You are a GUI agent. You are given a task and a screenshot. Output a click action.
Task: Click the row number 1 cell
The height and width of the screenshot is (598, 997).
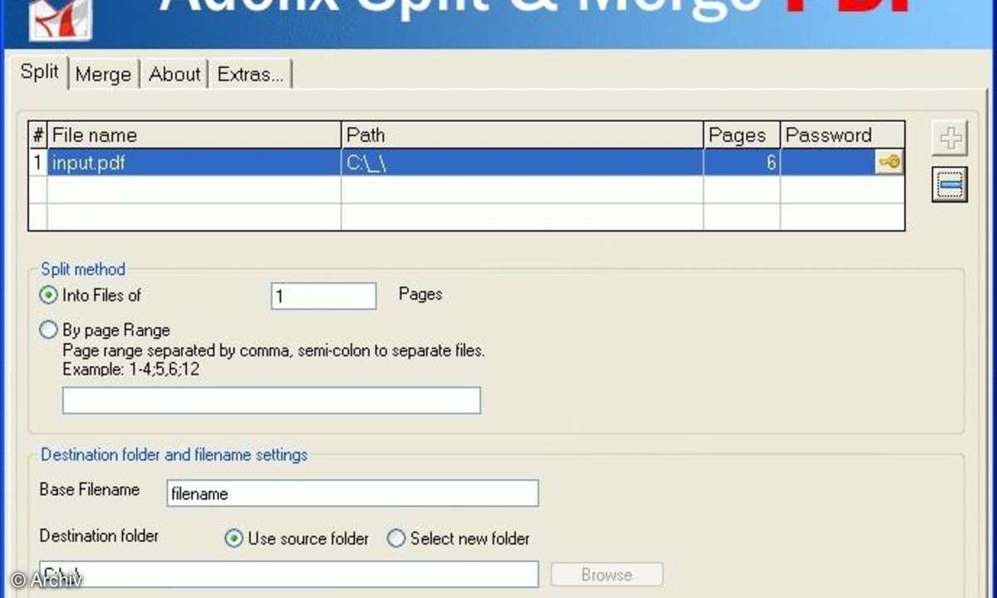38,163
